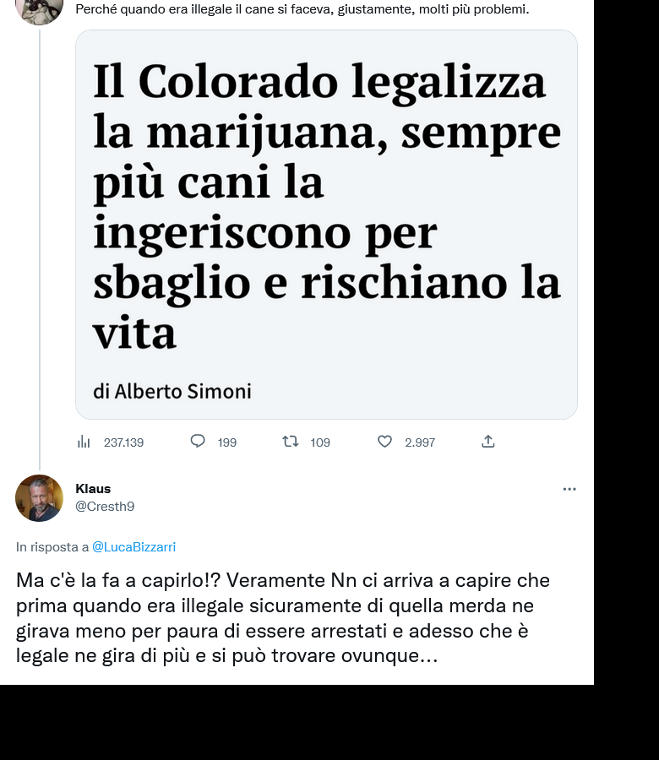Open original poster's avatar at top
Viewport: 659px width, 760px height.
pyautogui.click(x=39, y=11)
